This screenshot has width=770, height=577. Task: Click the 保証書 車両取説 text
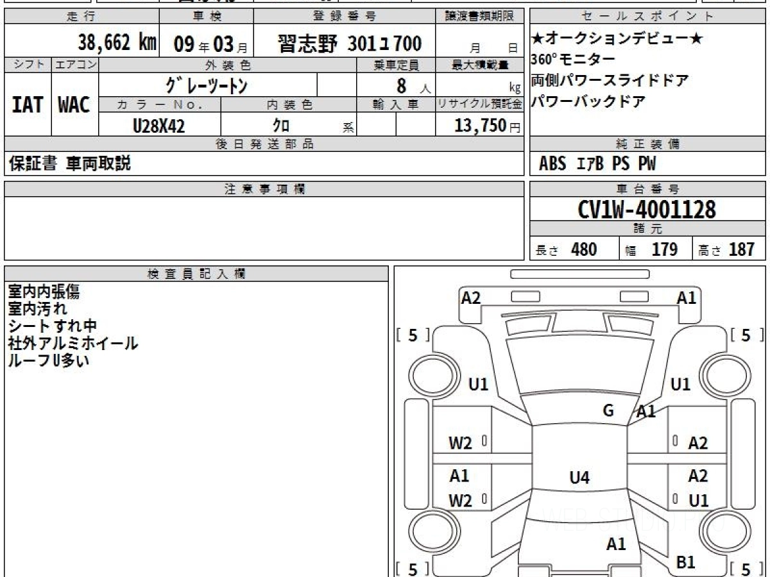tap(69, 164)
